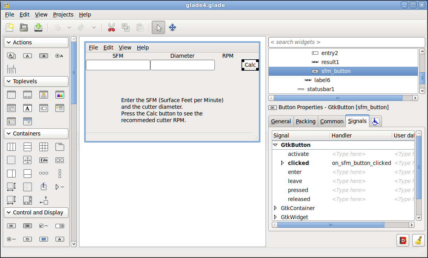
Task: Pick the Menu Bar container
Action: (44, 160)
